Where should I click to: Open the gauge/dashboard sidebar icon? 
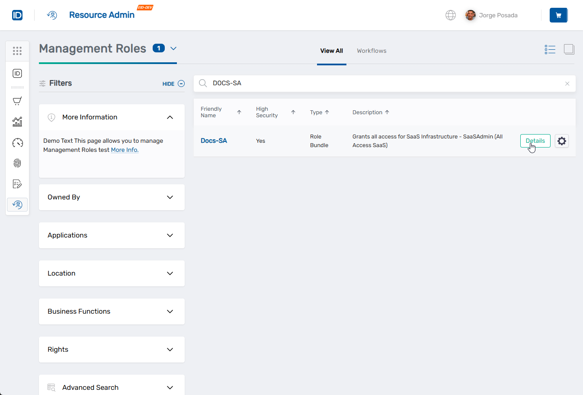[x=17, y=142]
